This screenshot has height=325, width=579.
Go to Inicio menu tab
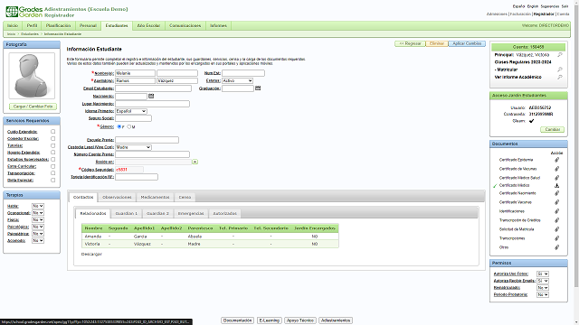[x=13, y=25]
